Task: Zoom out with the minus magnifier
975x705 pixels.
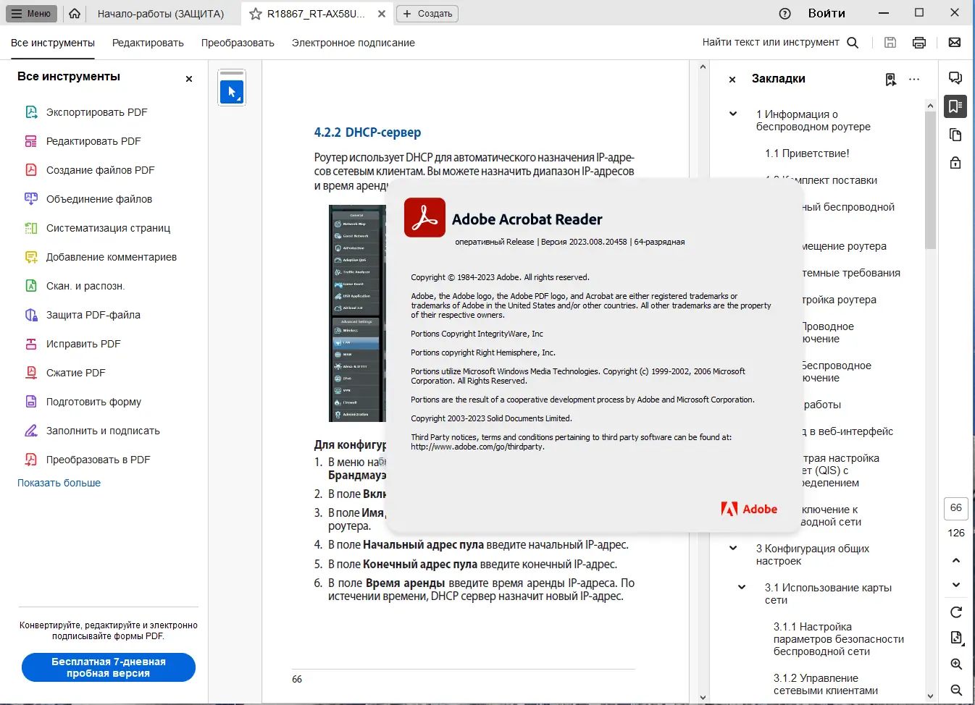Action: 956,691
